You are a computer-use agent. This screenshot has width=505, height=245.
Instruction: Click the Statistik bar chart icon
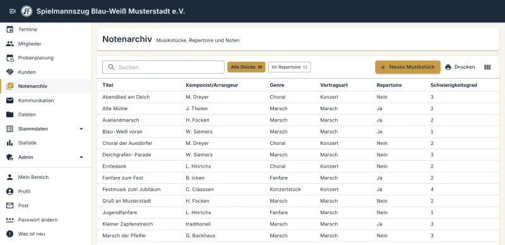pyautogui.click(x=10, y=143)
